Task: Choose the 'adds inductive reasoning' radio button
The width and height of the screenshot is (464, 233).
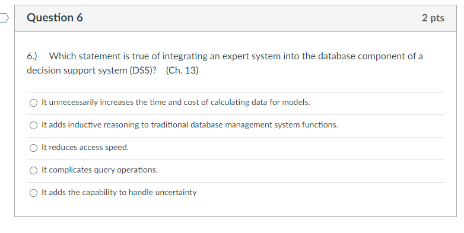Action: point(33,125)
